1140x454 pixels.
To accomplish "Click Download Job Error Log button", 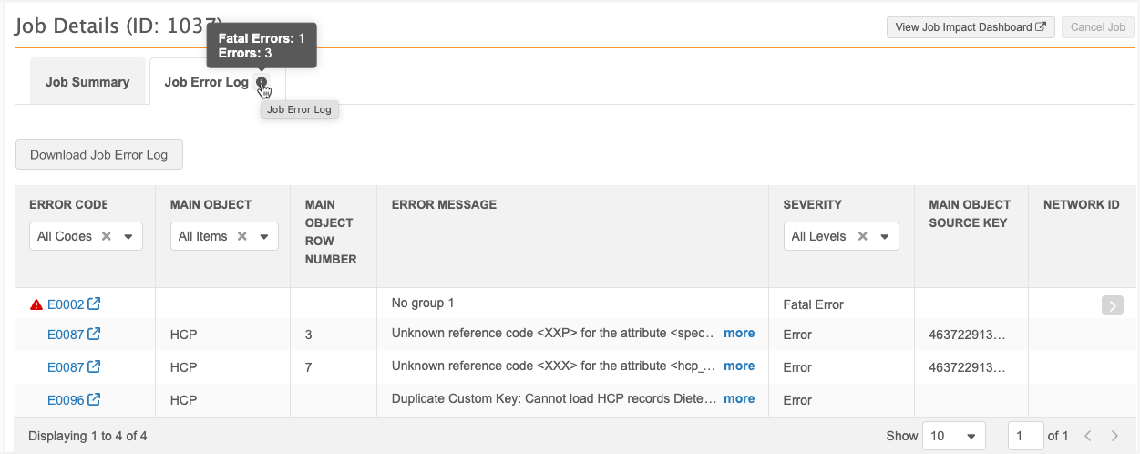I will click(x=98, y=155).
